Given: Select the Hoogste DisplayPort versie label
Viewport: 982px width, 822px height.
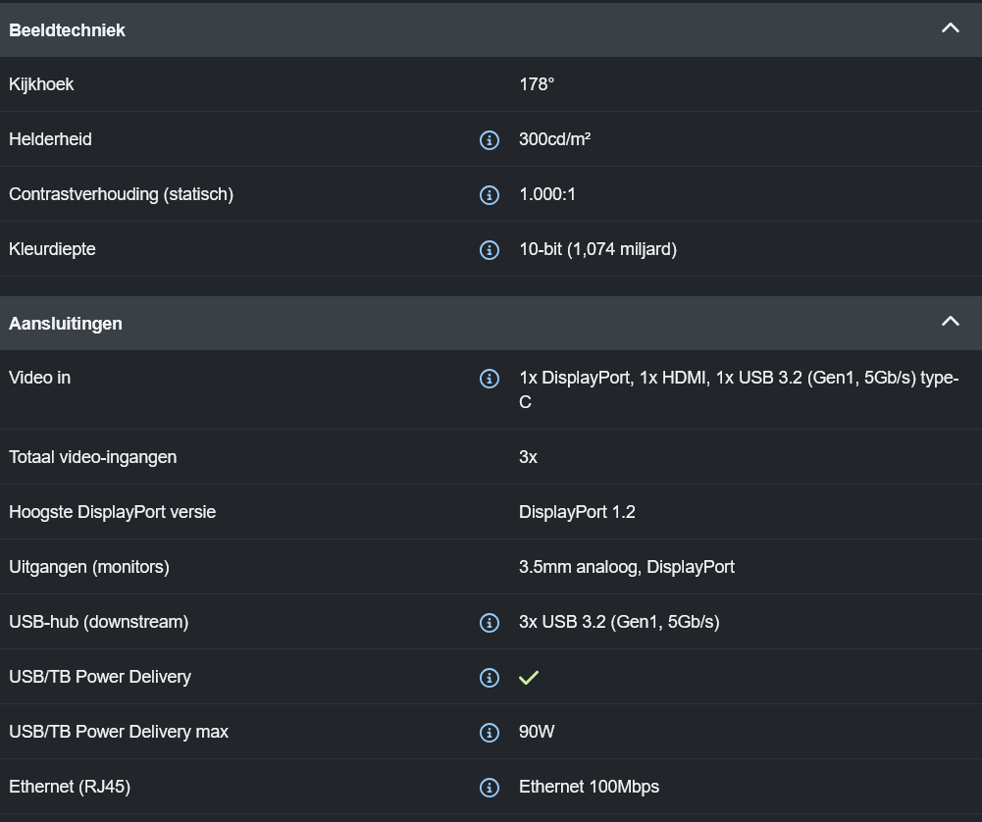Looking at the screenshot, I should click(112, 512).
